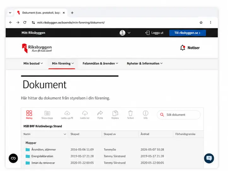Click the Mappar section heading
Image resolution: width=228 pixels, height=171 pixels.
click(31, 143)
